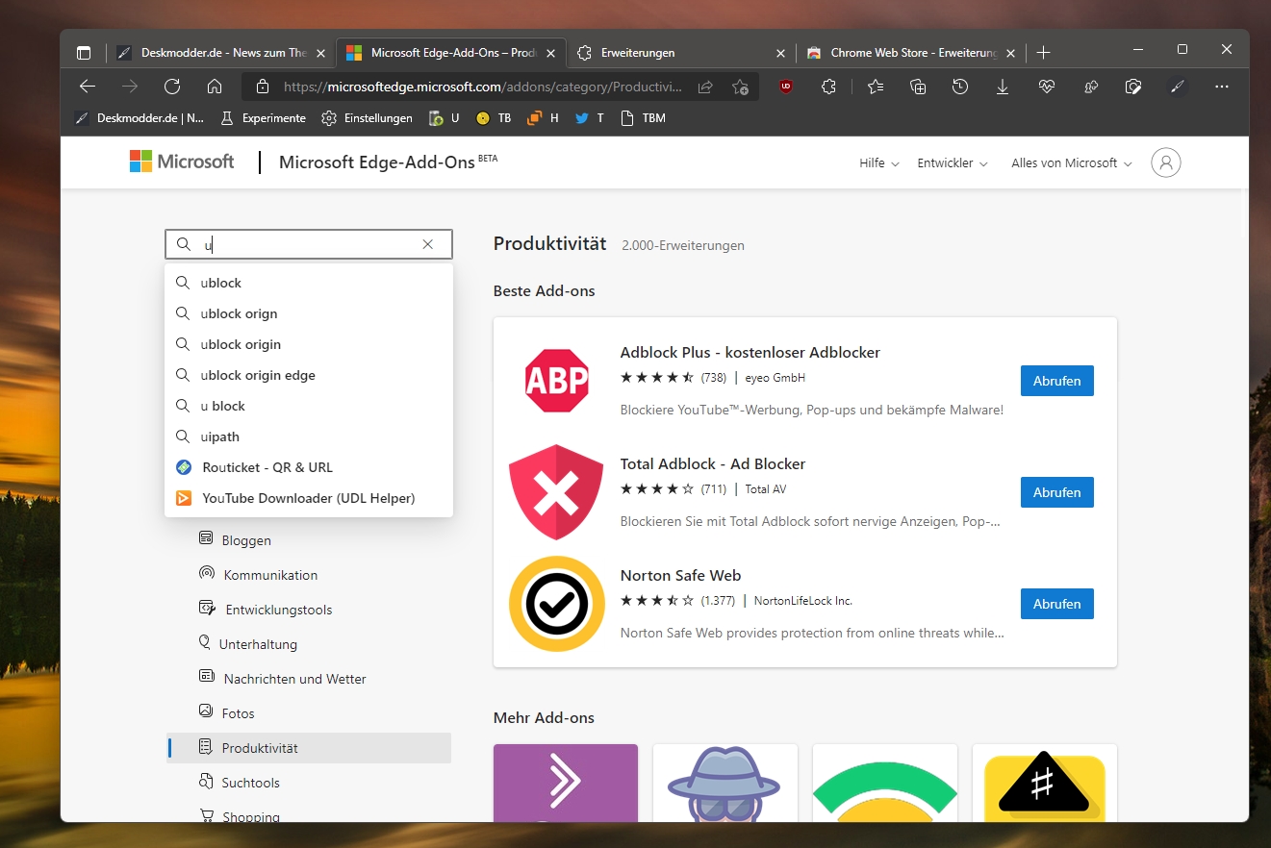
Task: Select the Suchtools category in the sidebar
Action: pos(250,782)
